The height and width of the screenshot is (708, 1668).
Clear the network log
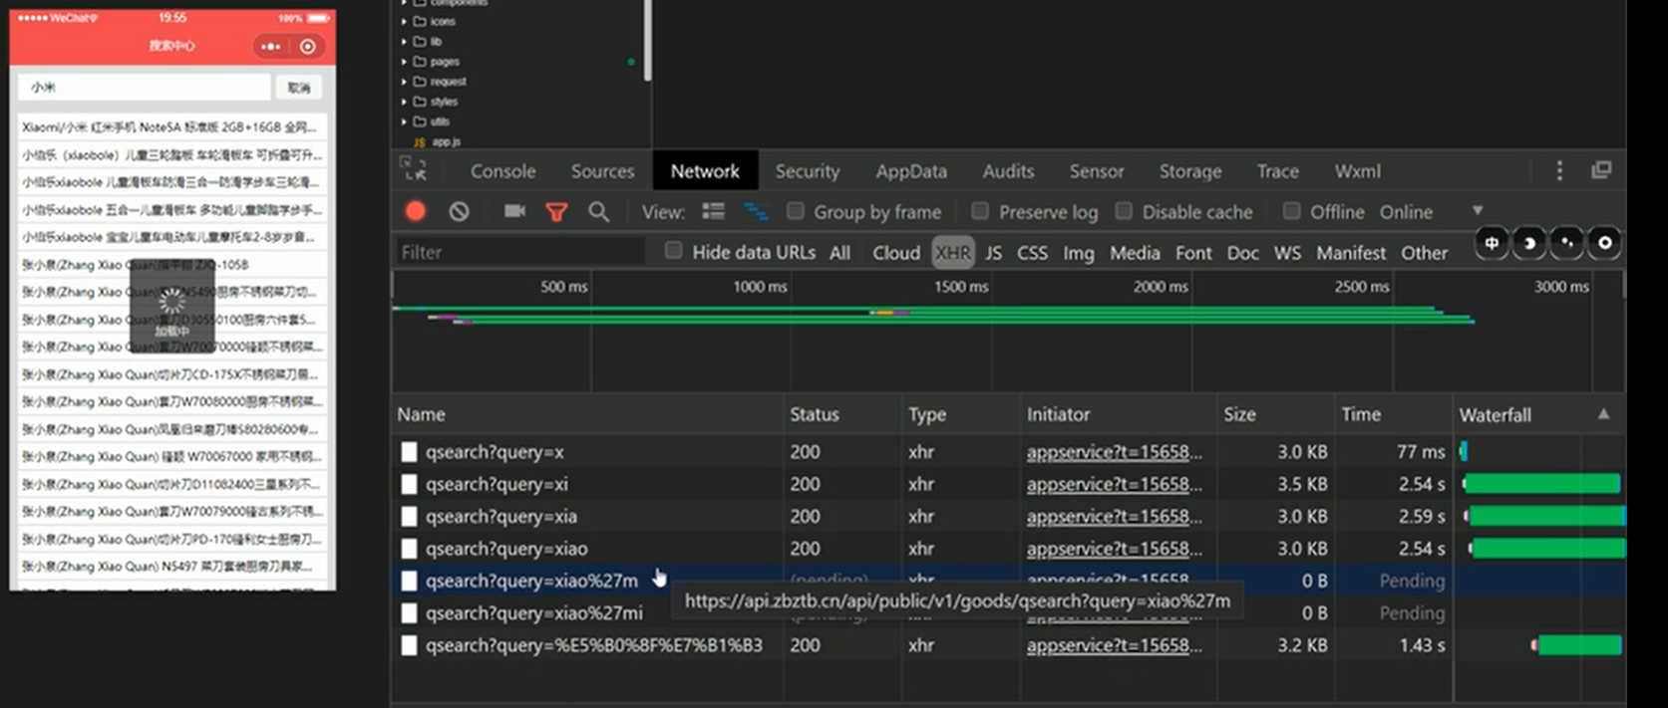[x=459, y=211]
